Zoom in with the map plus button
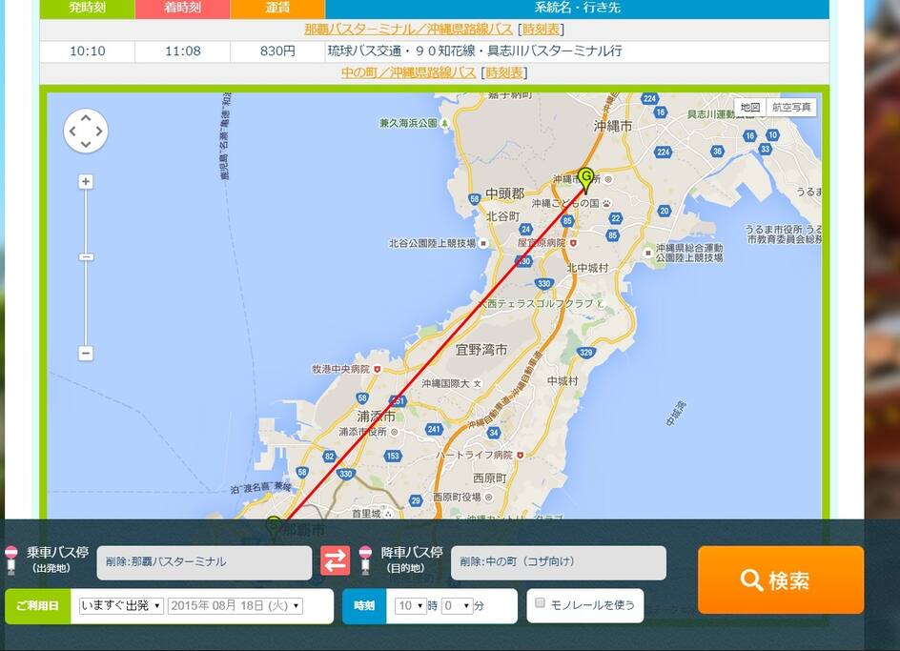 86,182
